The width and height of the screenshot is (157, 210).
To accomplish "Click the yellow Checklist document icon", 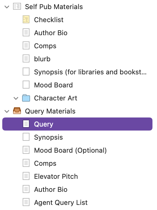I will click(26, 20).
